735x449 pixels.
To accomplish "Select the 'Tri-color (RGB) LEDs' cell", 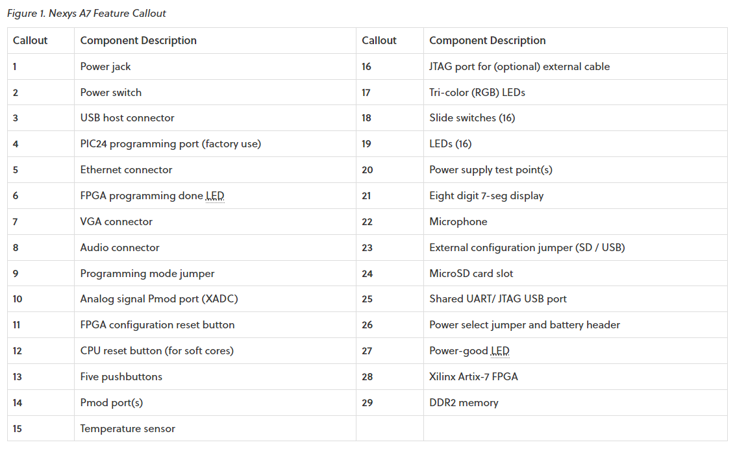I will click(477, 92).
